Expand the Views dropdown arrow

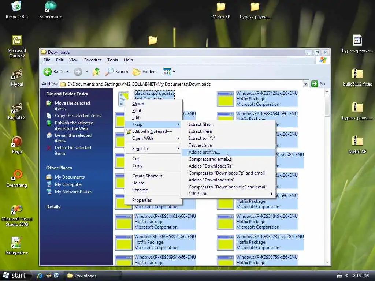174,72
